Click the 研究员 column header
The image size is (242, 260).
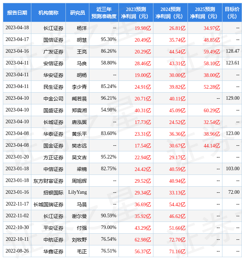click(x=77, y=12)
